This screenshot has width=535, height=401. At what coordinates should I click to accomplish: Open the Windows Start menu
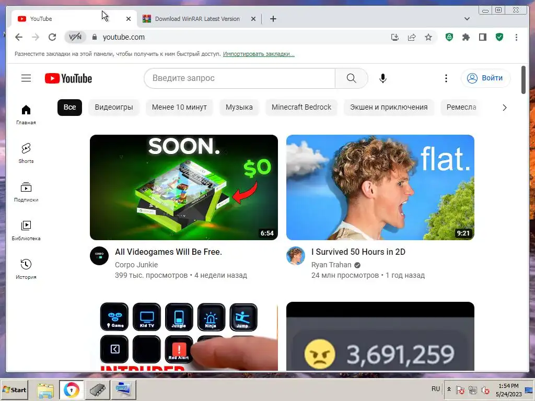coord(14,390)
